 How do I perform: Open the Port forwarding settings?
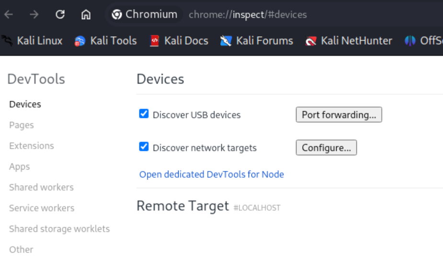click(339, 115)
